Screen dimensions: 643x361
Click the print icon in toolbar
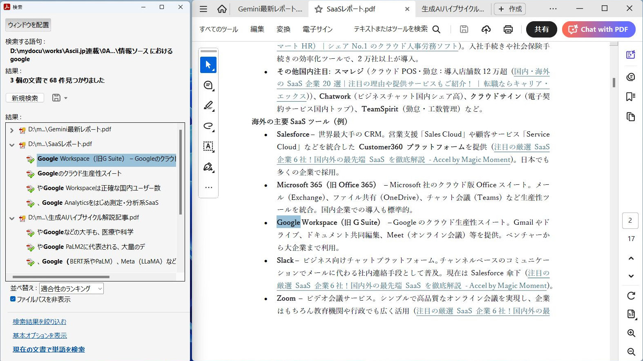click(x=508, y=29)
